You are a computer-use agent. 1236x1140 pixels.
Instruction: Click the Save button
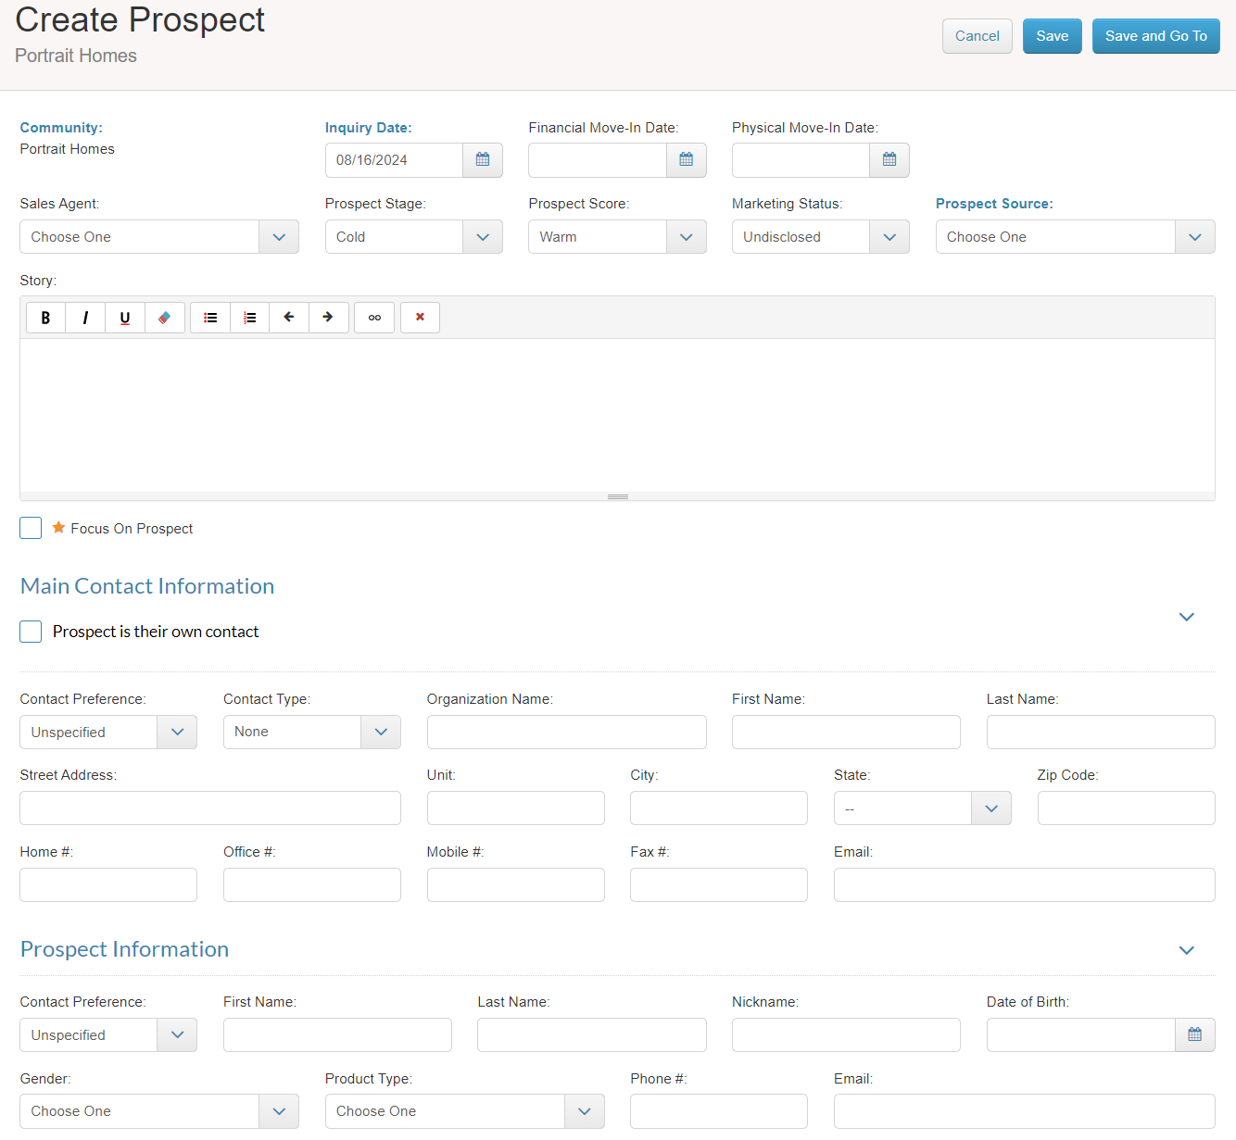1053,36
